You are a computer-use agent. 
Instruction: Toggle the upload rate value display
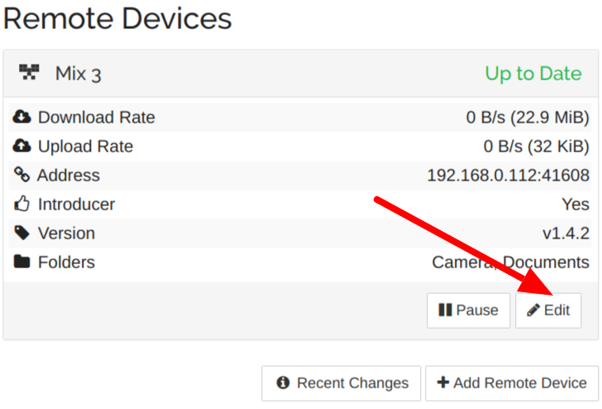(x=536, y=146)
